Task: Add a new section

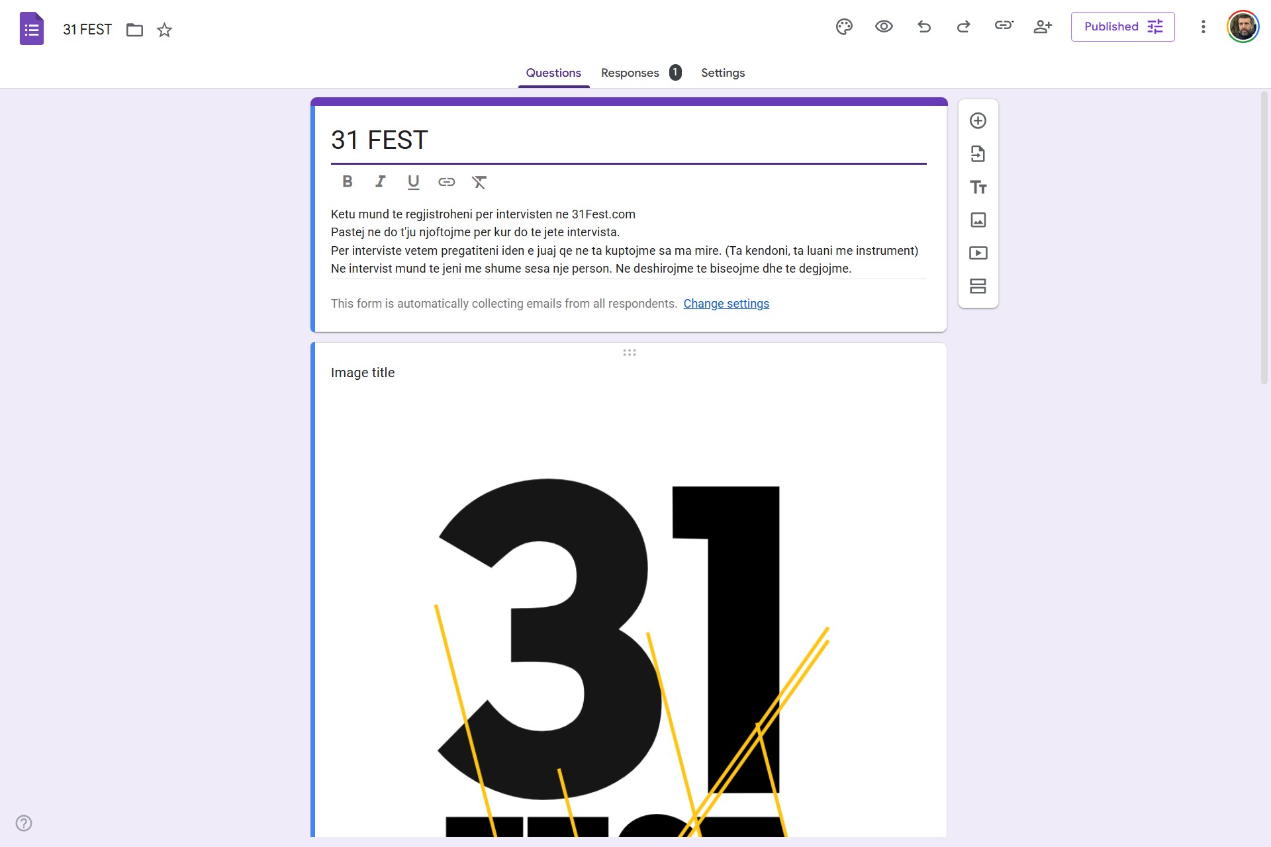Action: tap(978, 287)
